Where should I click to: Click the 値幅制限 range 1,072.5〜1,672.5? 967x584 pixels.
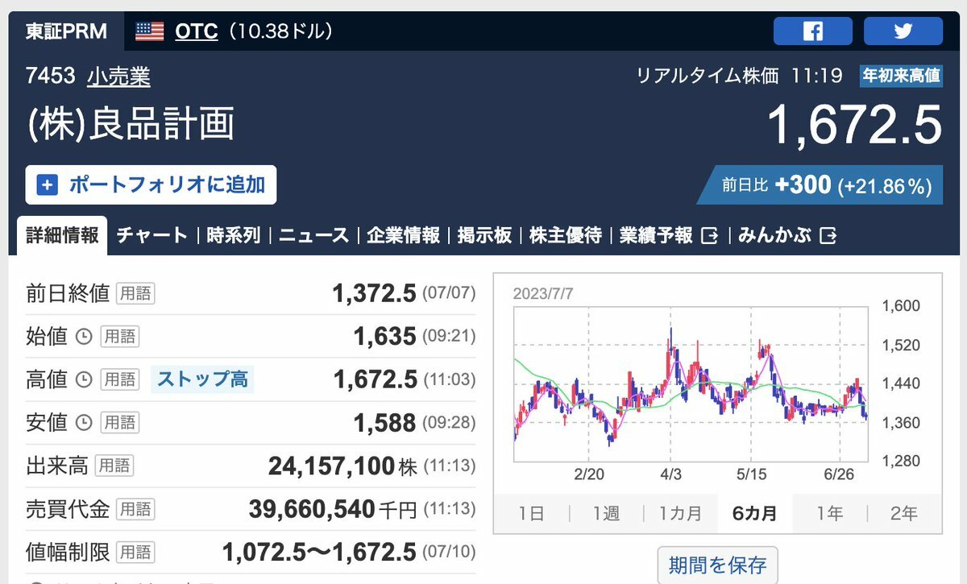(319, 553)
